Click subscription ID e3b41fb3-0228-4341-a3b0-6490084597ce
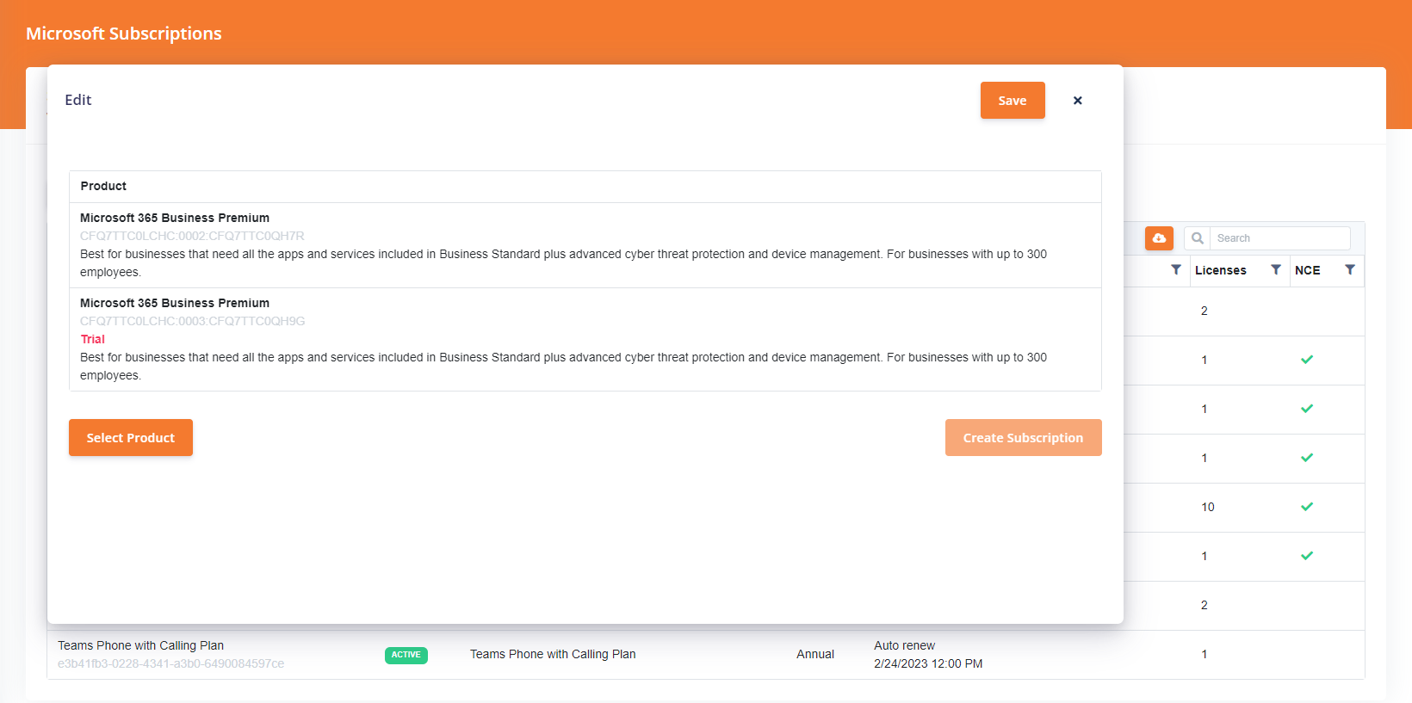 [170, 663]
